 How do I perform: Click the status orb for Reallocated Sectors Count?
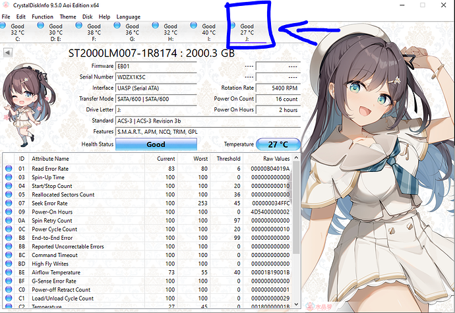[9, 194]
